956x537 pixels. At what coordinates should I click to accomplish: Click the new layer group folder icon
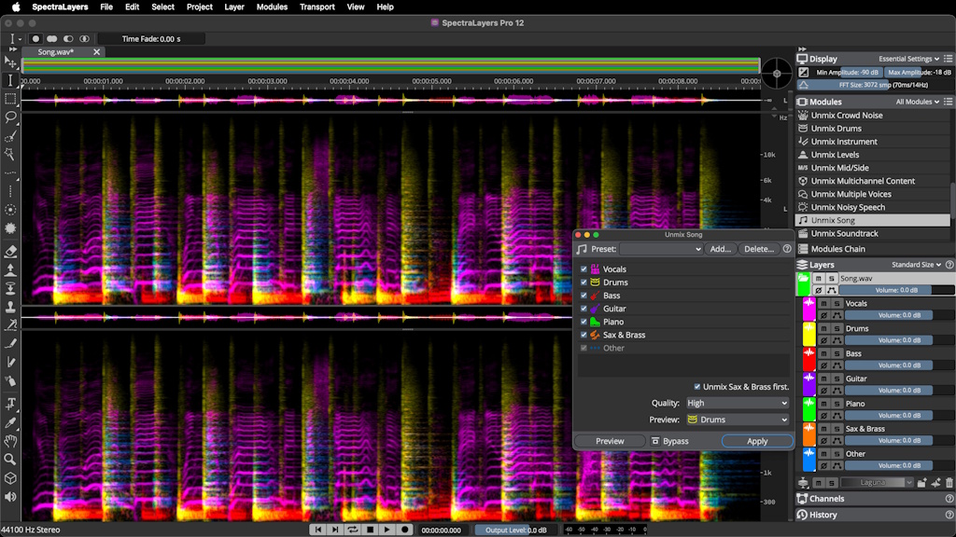pyautogui.click(x=921, y=482)
